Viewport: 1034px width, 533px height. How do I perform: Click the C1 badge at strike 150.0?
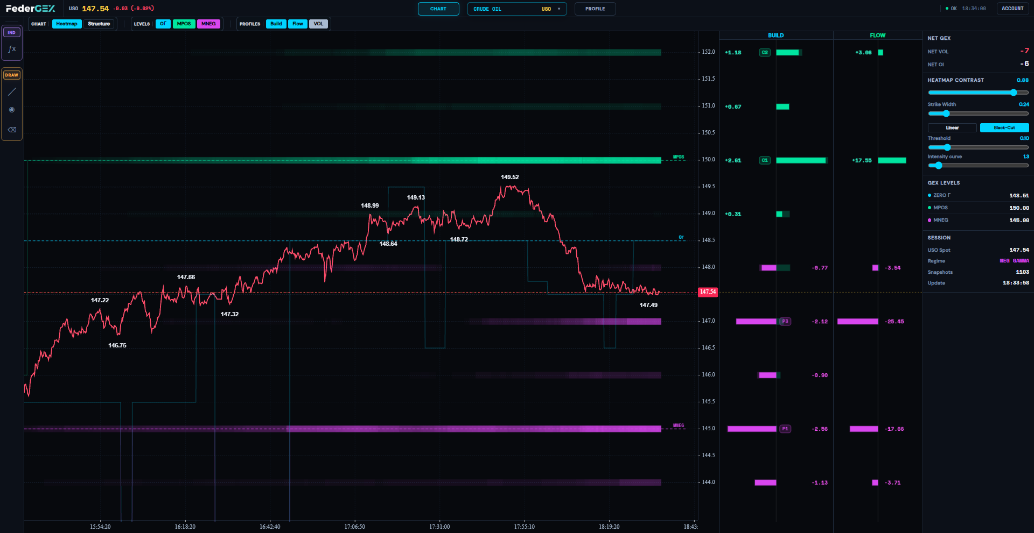click(x=765, y=160)
